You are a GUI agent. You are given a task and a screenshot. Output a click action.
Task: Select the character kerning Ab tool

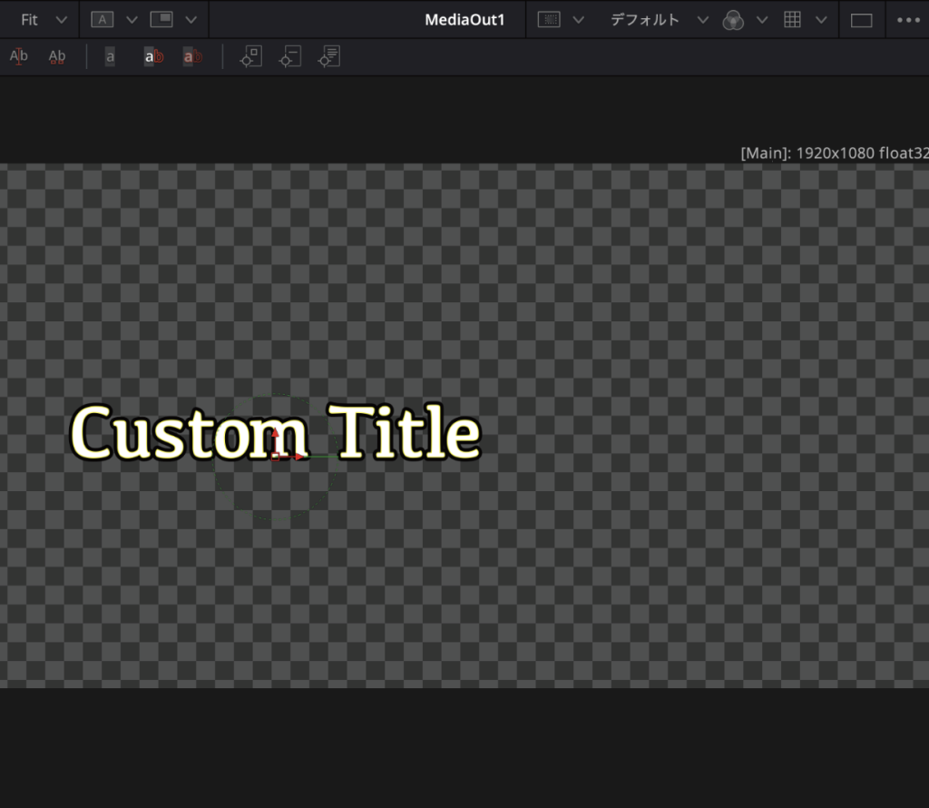pyautogui.click(x=56, y=57)
